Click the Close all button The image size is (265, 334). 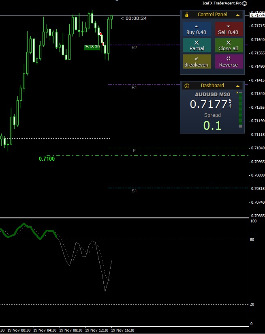229,45
